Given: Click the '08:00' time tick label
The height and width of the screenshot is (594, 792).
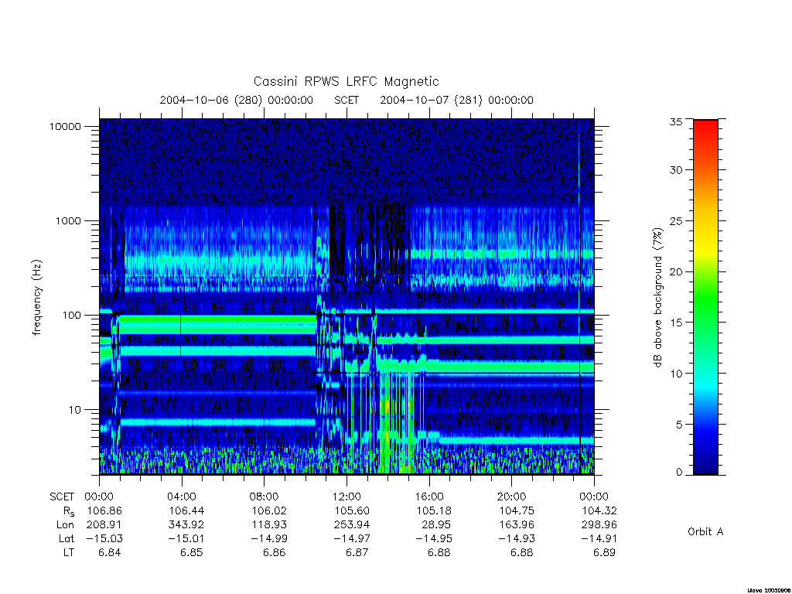Looking at the screenshot, I should click(265, 497).
